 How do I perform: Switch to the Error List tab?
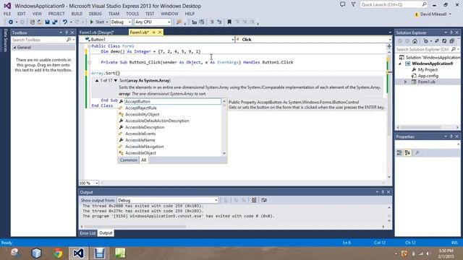(88, 233)
